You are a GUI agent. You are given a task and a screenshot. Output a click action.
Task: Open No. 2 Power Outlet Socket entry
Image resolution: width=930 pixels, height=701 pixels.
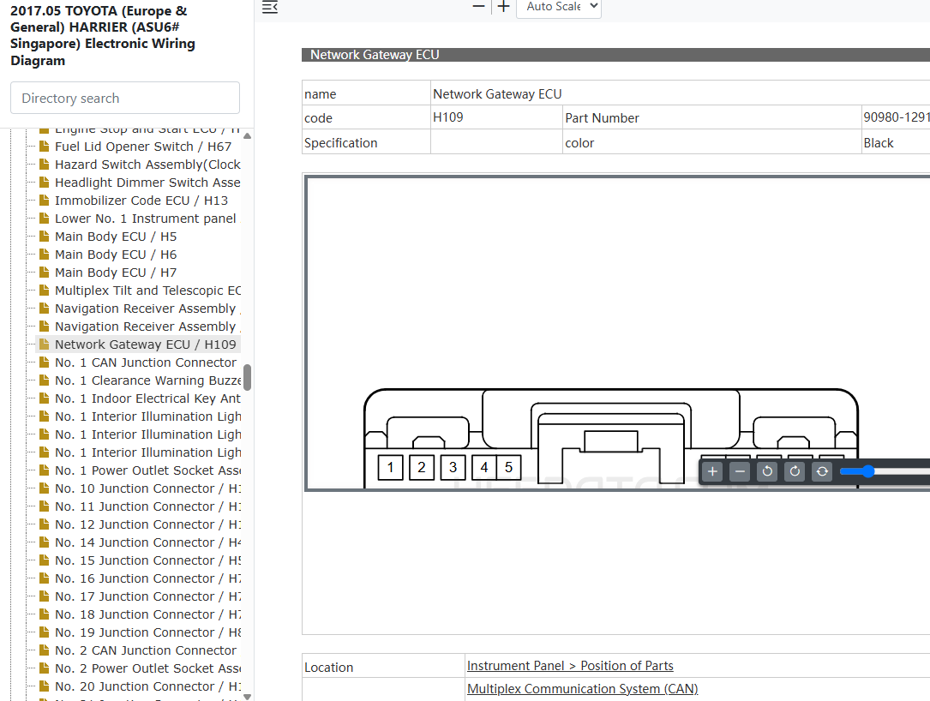147,668
